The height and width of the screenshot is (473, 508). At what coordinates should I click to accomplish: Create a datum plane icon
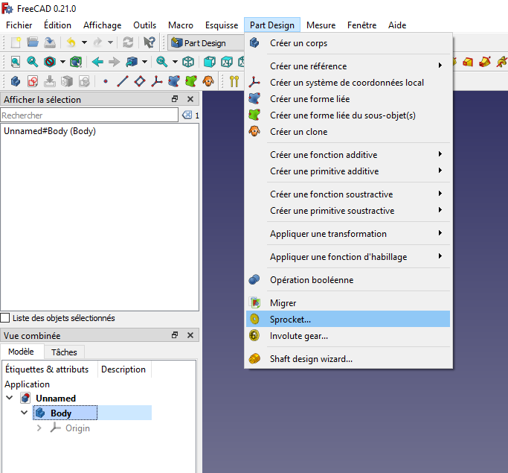coord(140,81)
